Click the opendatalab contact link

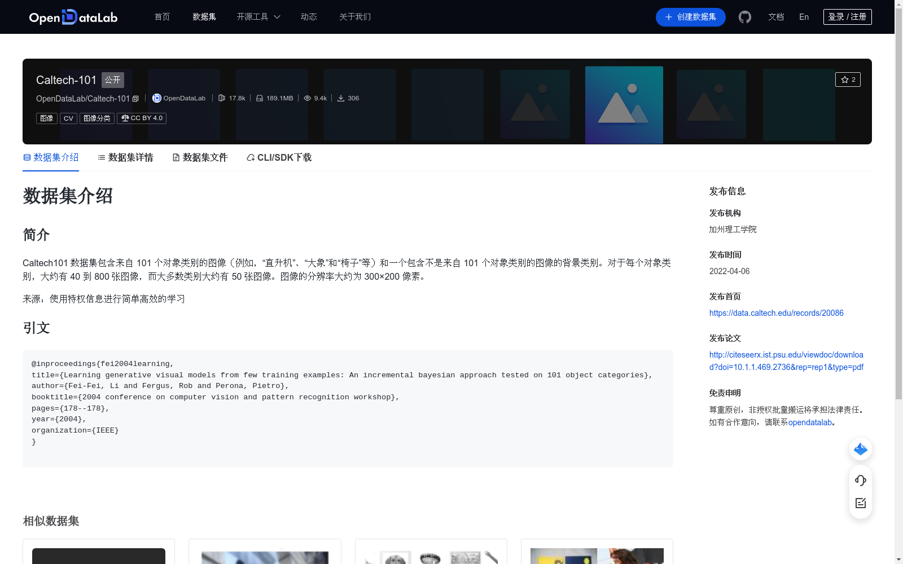pos(810,422)
